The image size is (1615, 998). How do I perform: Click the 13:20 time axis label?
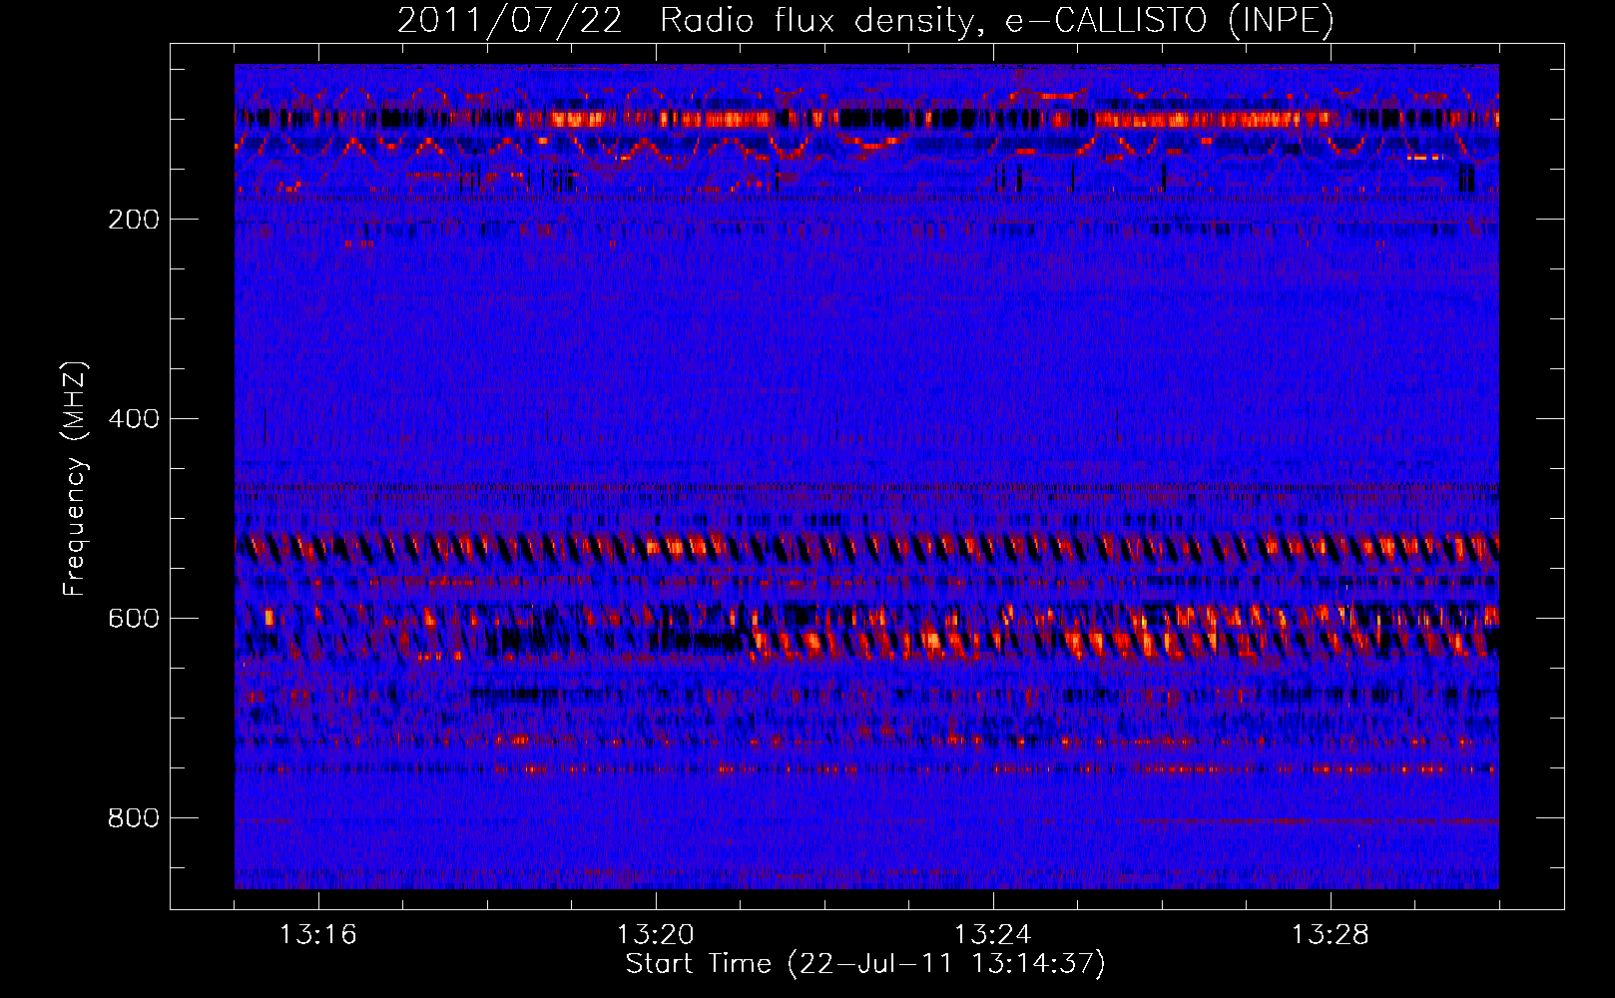coord(656,935)
